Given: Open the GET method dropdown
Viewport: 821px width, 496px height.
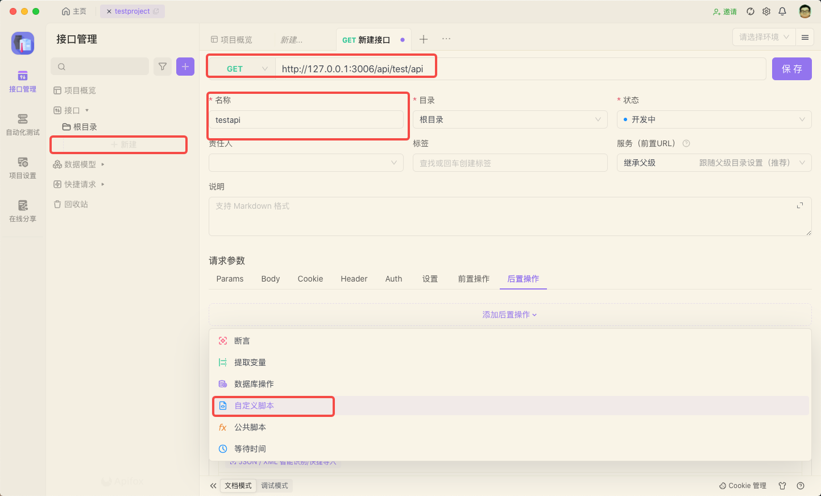Looking at the screenshot, I should point(242,69).
